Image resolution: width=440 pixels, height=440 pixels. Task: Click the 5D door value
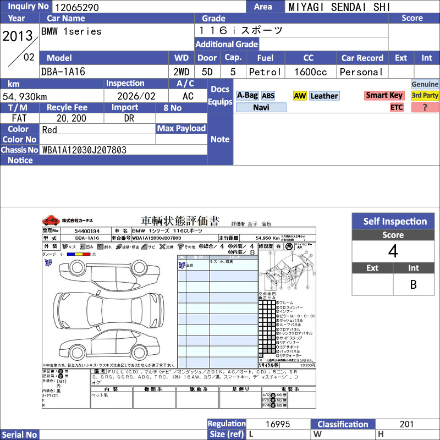pos(207,72)
